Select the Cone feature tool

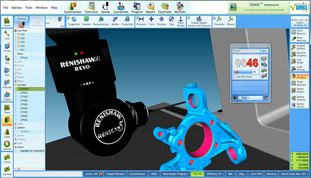pos(7,133)
